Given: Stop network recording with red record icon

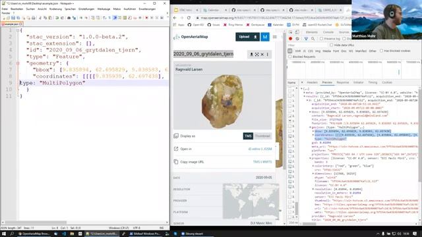Looking at the screenshot, I should pyautogui.click(x=290, y=39).
